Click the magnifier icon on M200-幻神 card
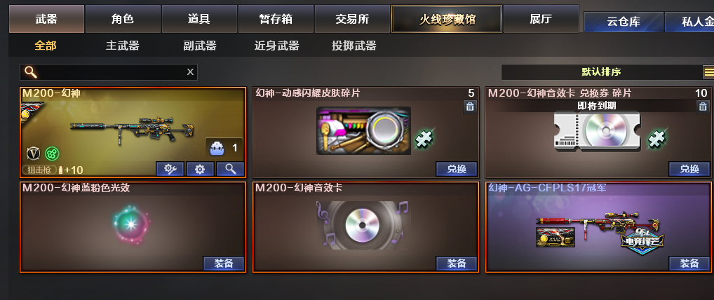Viewport: 714px width, 300px height. coord(231,169)
